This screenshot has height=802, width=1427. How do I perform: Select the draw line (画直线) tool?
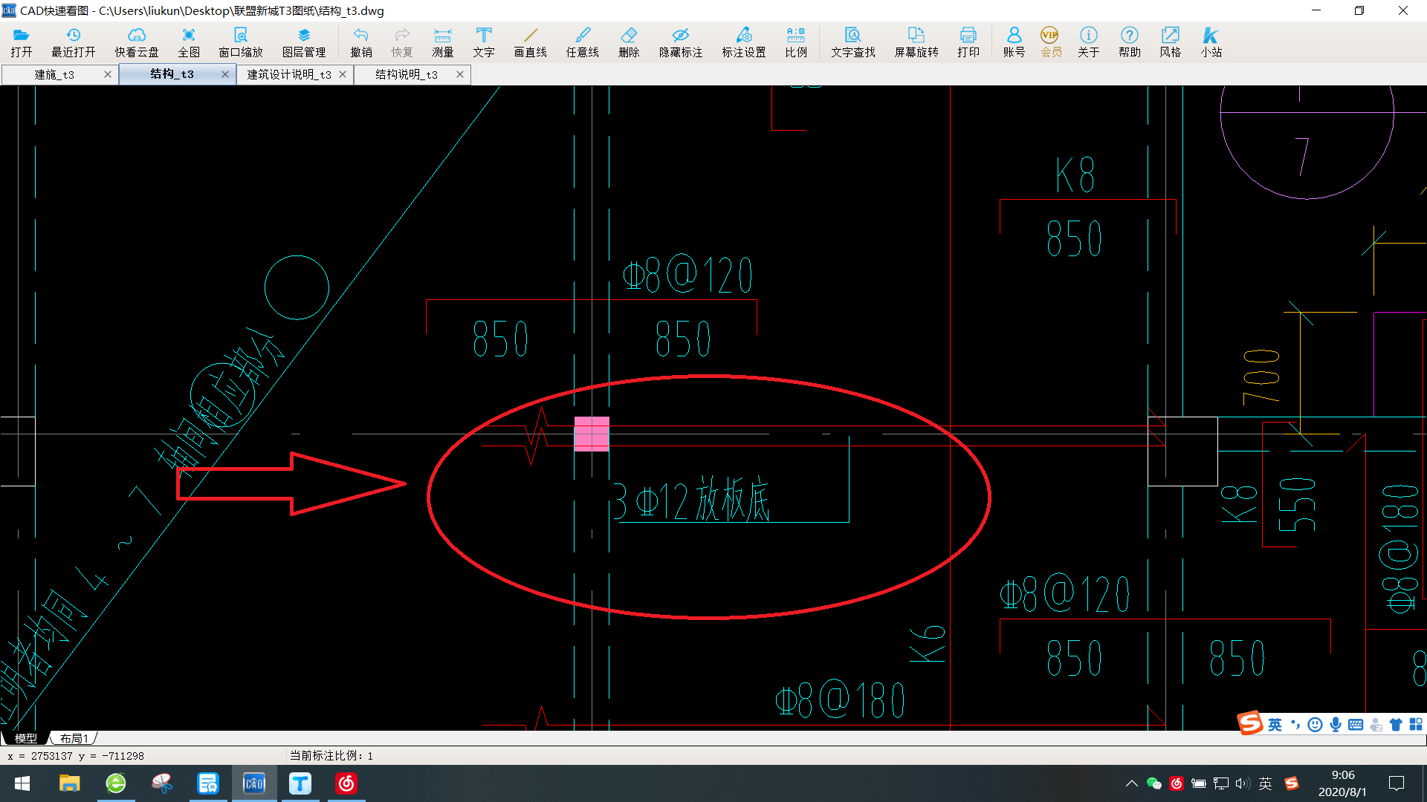pyautogui.click(x=530, y=42)
